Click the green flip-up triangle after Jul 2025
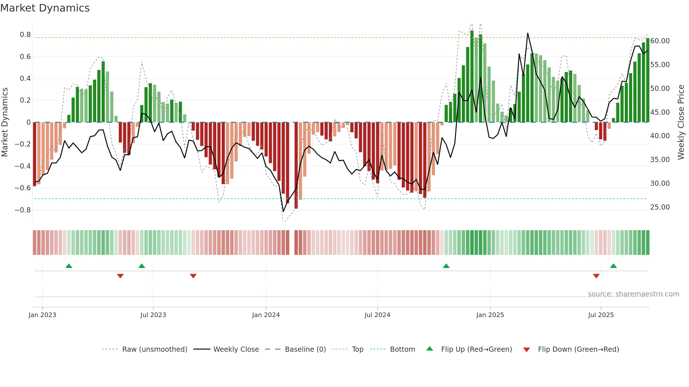The image size is (689, 387). [613, 266]
